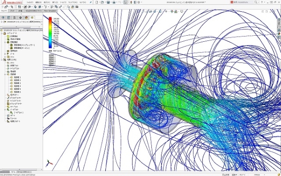The height and width of the screenshot is (176, 281).
Task: Switch to the Flow Simulation tab
Action: 50,11
